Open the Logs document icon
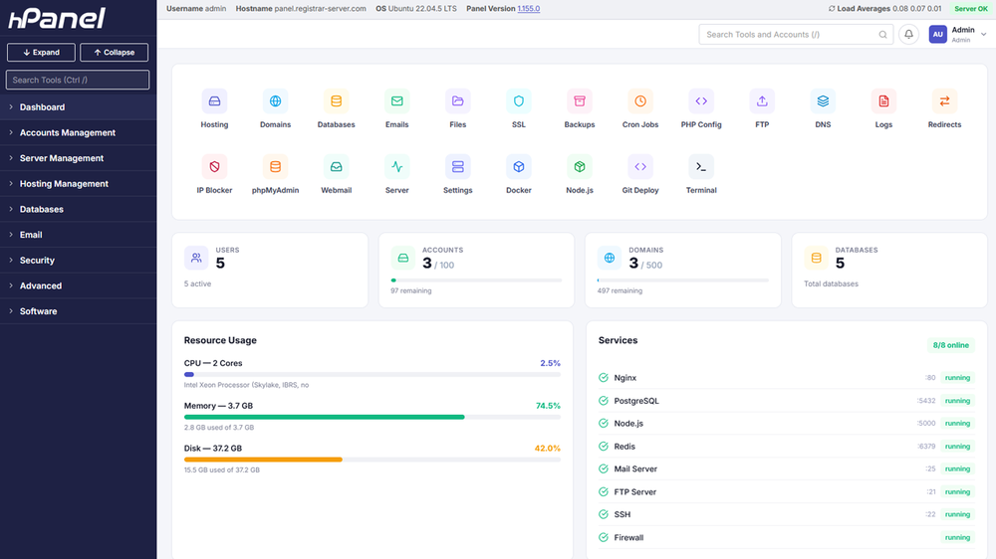This screenshot has width=996, height=559. (883, 101)
